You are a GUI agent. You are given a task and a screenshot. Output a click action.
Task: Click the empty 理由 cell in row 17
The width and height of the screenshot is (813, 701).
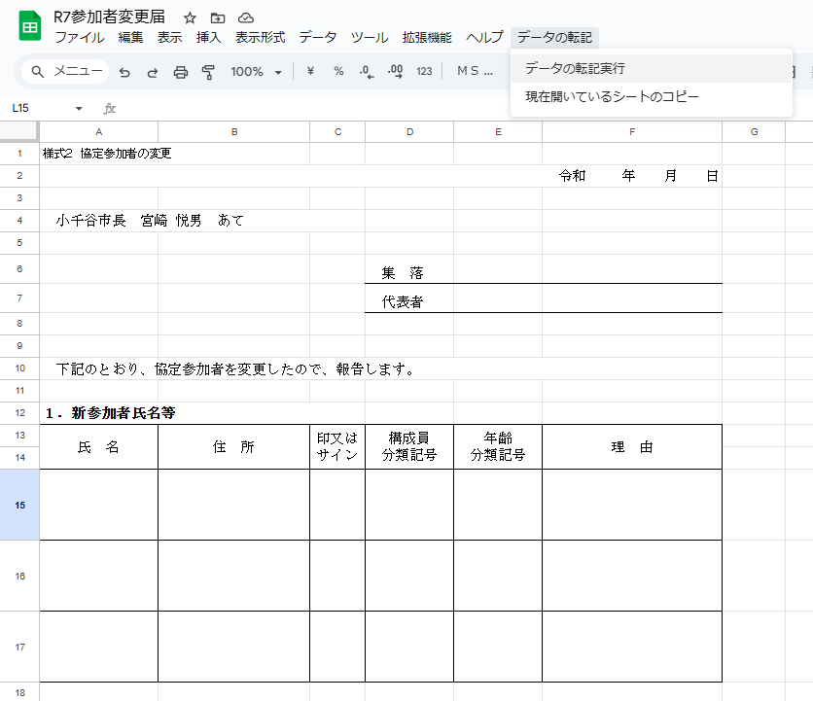click(632, 648)
